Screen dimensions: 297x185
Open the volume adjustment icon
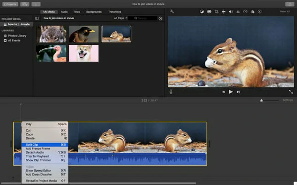click(x=231, y=12)
